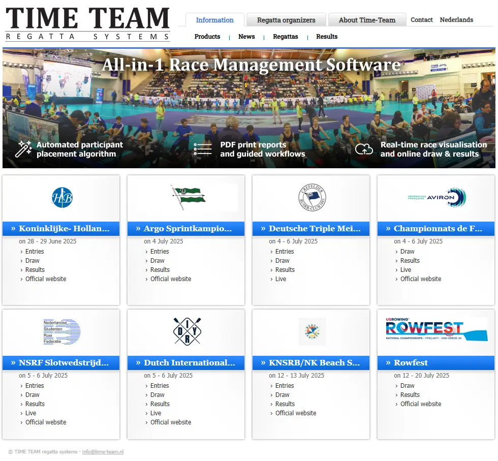Open Official website for Koninklijke-Hollandbeker regatta
Viewport: 498px width, 461px height.
[46, 279]
